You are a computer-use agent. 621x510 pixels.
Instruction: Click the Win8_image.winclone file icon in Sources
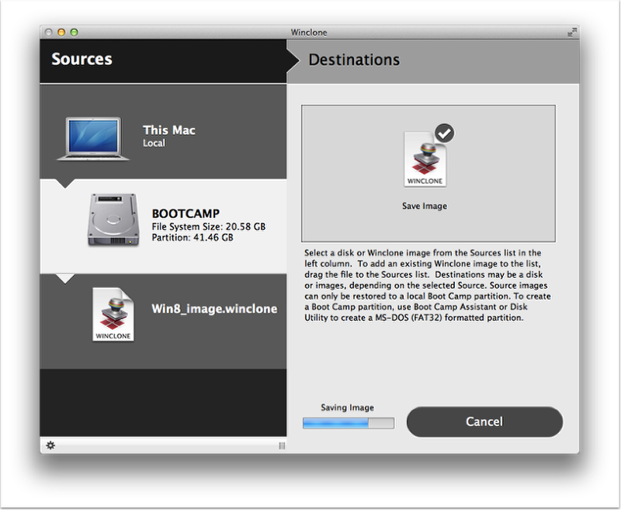(113, 314)
